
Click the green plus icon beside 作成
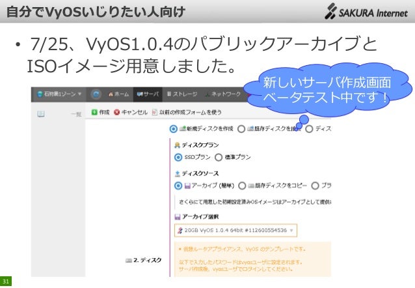[x=94, y=112]
